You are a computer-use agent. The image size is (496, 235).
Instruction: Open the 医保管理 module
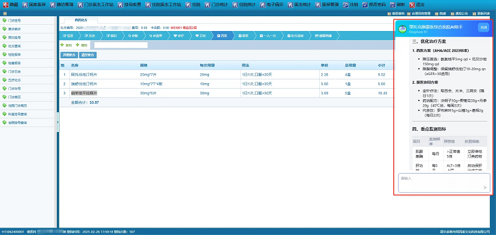(327, 5)
